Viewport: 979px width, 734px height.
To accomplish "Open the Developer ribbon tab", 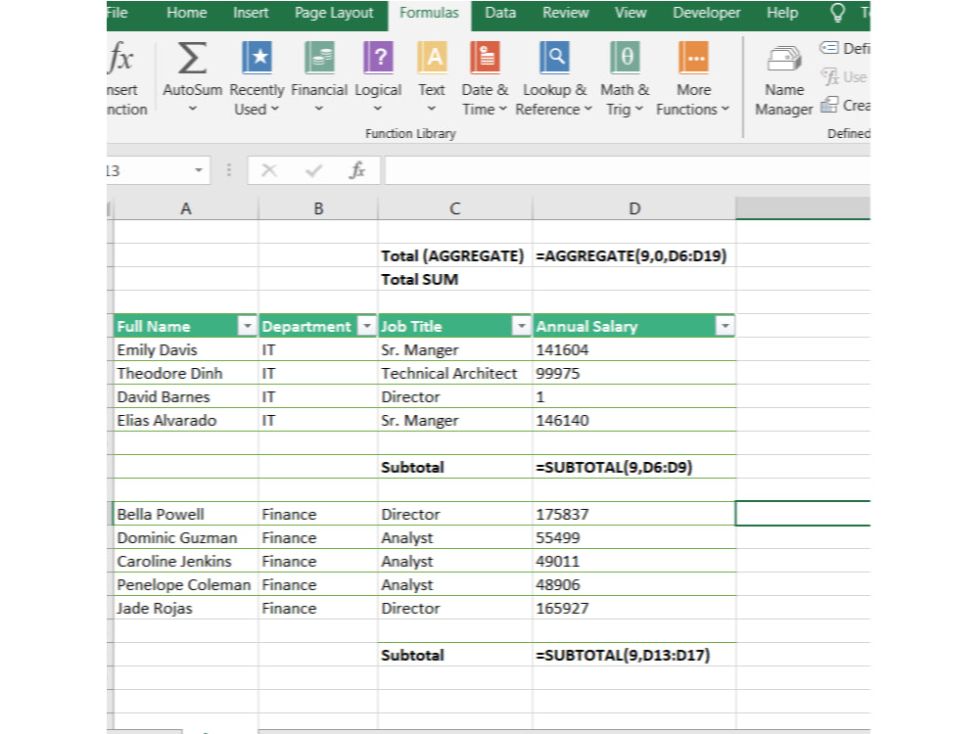I will click(707, 13).
